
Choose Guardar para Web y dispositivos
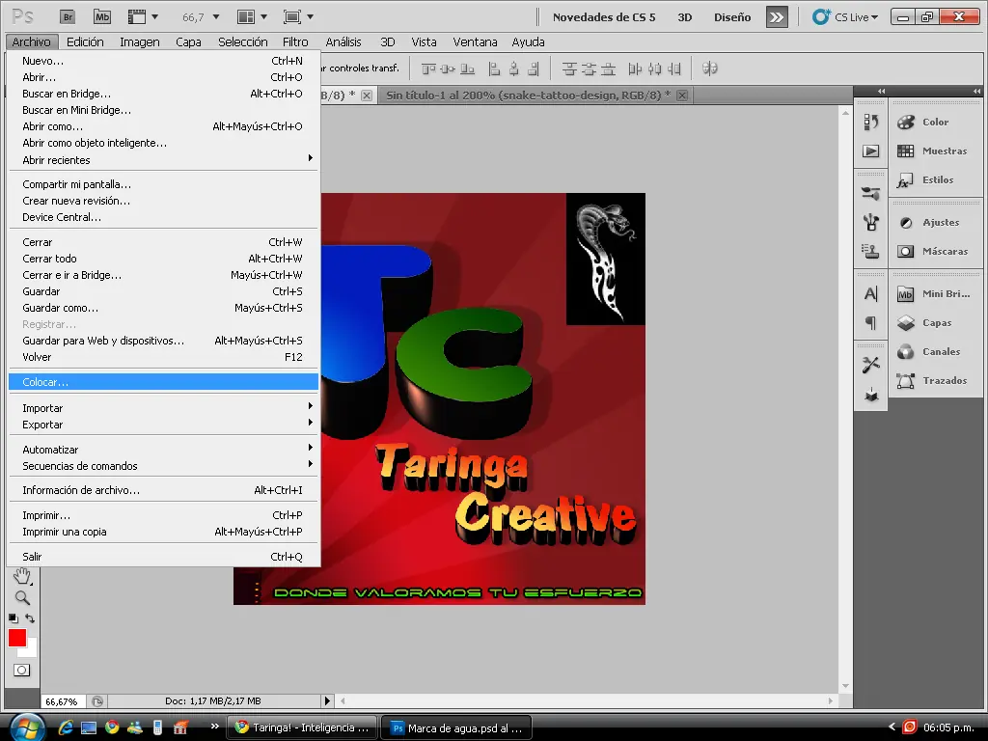tap(163, 341)
